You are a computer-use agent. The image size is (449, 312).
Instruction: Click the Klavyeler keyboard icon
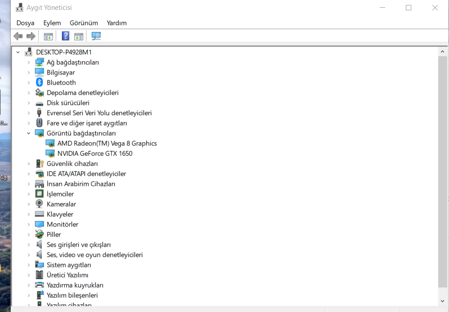point(39,214)
